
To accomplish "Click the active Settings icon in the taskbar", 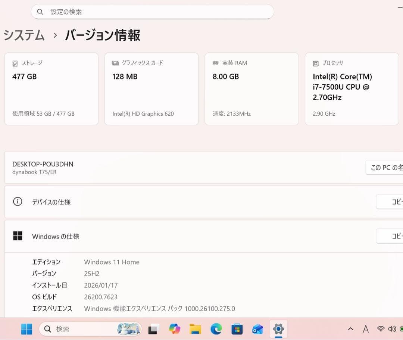I will 278,329.
